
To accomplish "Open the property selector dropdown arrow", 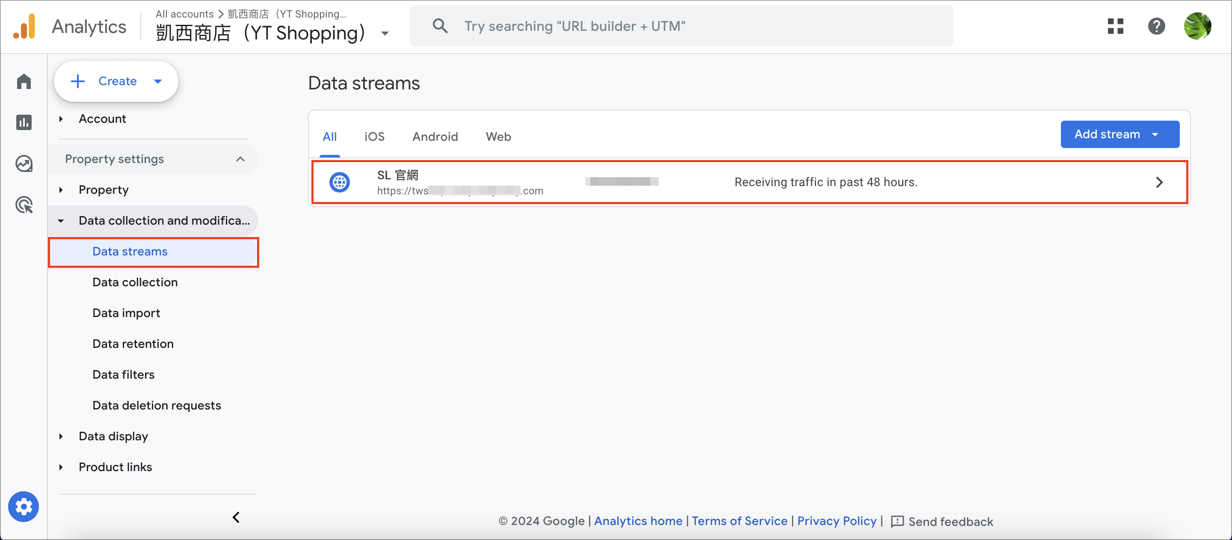I will click(x=385, y=33).
